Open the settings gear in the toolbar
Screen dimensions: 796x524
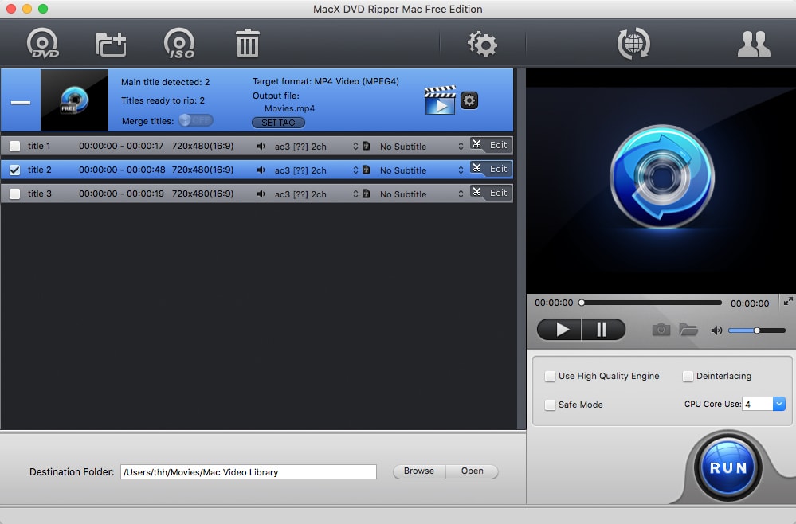pyautogui.click(x=481, y=45)
